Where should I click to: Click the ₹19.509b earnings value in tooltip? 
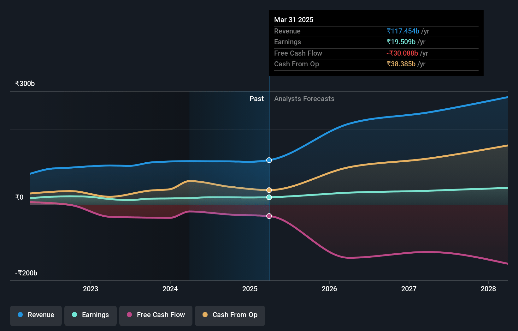pyautogui.click(x=401, y=42)
